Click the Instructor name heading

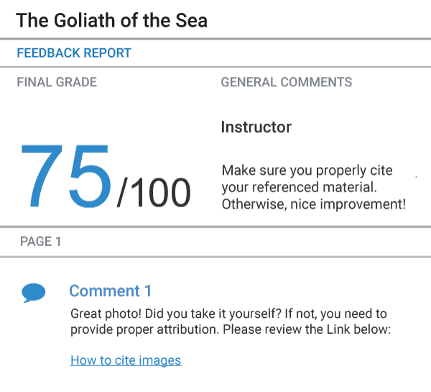[256, 127]
